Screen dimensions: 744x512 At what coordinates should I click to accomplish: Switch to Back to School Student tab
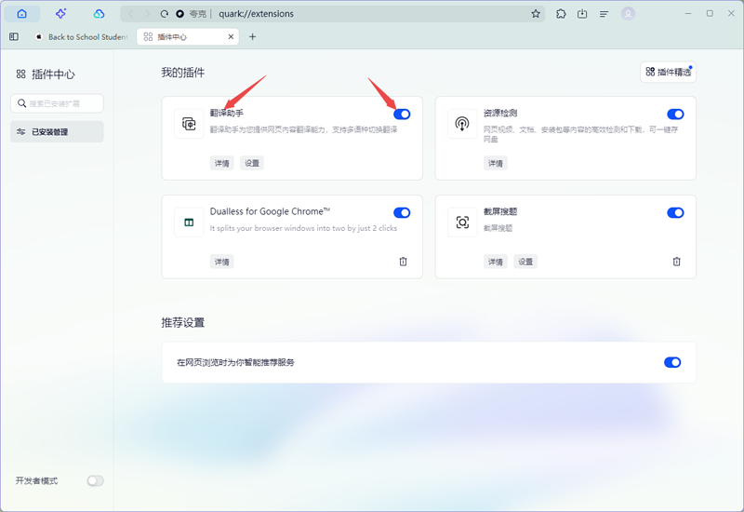point(81,36)
